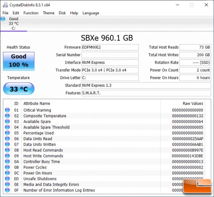The image size is (214, 197).
Task: Click the Power On Hours value 0 hours
Action: pyautogui.click(x=195, y=78)
